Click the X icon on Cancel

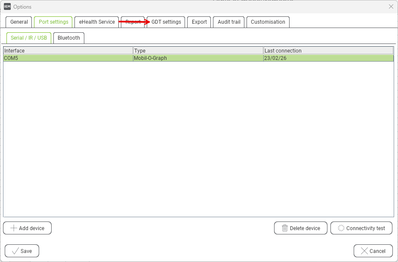click(x=364, y=251)
